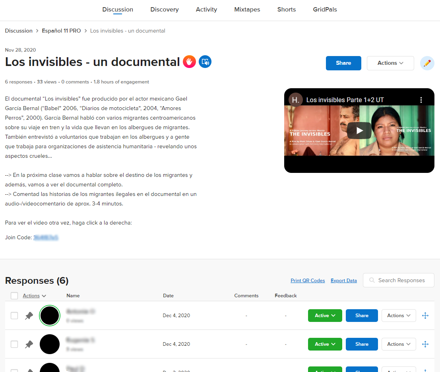Click the move crosshair icon on the first response
Image resolution: width=440 pixels, height=372 pixels.
(425, 315)
